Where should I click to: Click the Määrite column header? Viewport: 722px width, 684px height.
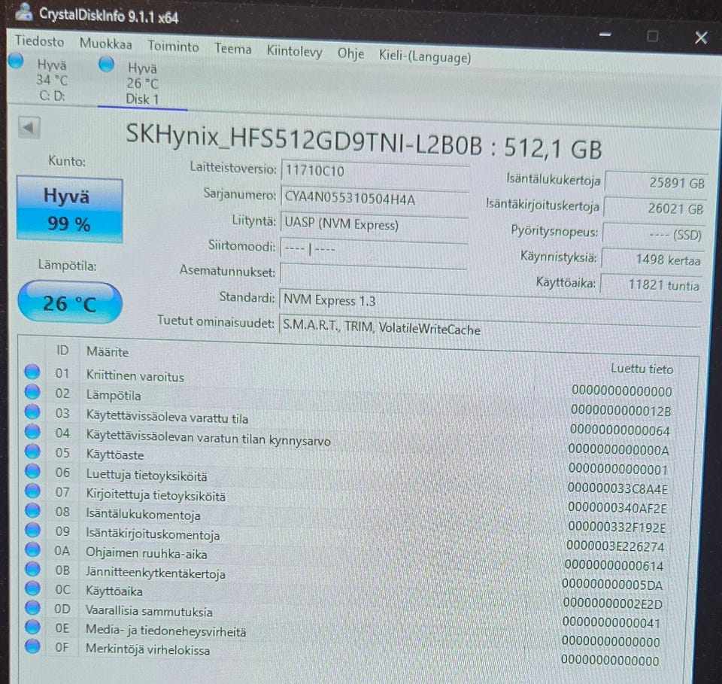pyautogui.click(x=108, y=352)
